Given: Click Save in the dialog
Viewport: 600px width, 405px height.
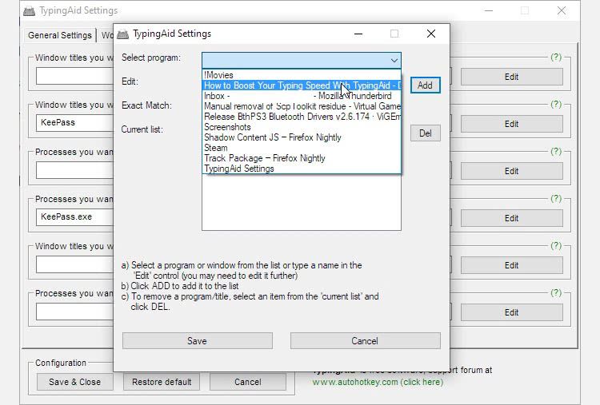Looking at the screenshot, I should pos(197,341).
